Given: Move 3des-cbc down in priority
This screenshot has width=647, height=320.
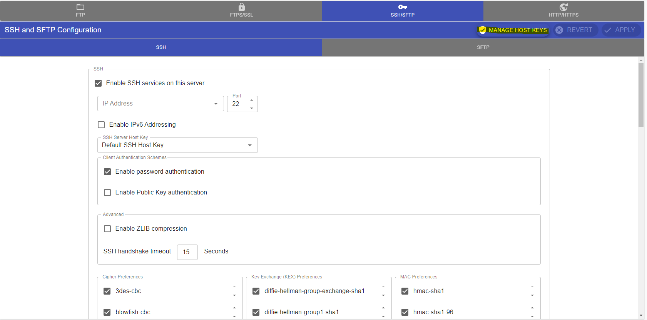Looking at the screenshot, I should 234,296.
